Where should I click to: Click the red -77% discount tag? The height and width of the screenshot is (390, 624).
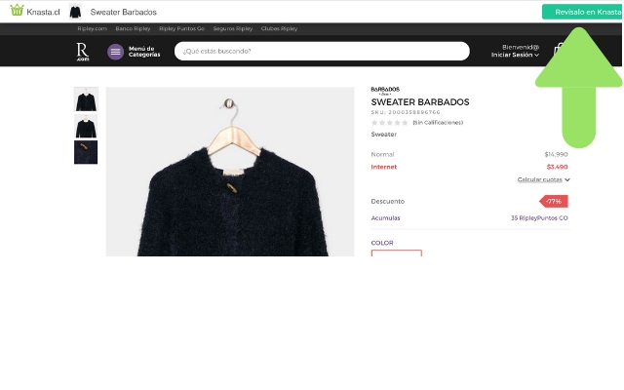click(554, 202)
